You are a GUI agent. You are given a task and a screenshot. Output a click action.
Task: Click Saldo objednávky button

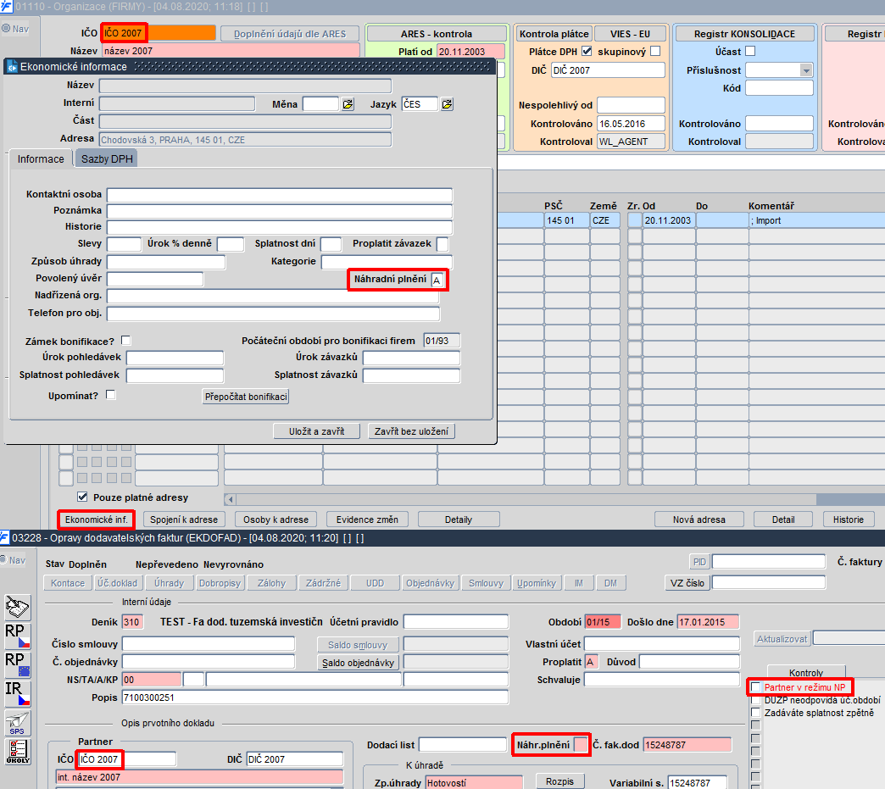click(358, 662)
